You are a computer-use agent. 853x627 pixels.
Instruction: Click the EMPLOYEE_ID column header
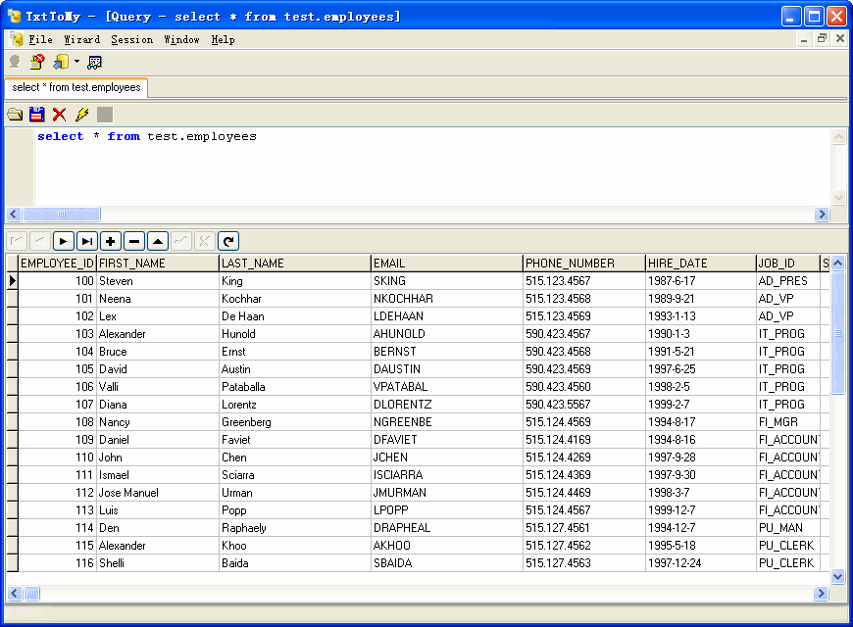tap(57, 264)
